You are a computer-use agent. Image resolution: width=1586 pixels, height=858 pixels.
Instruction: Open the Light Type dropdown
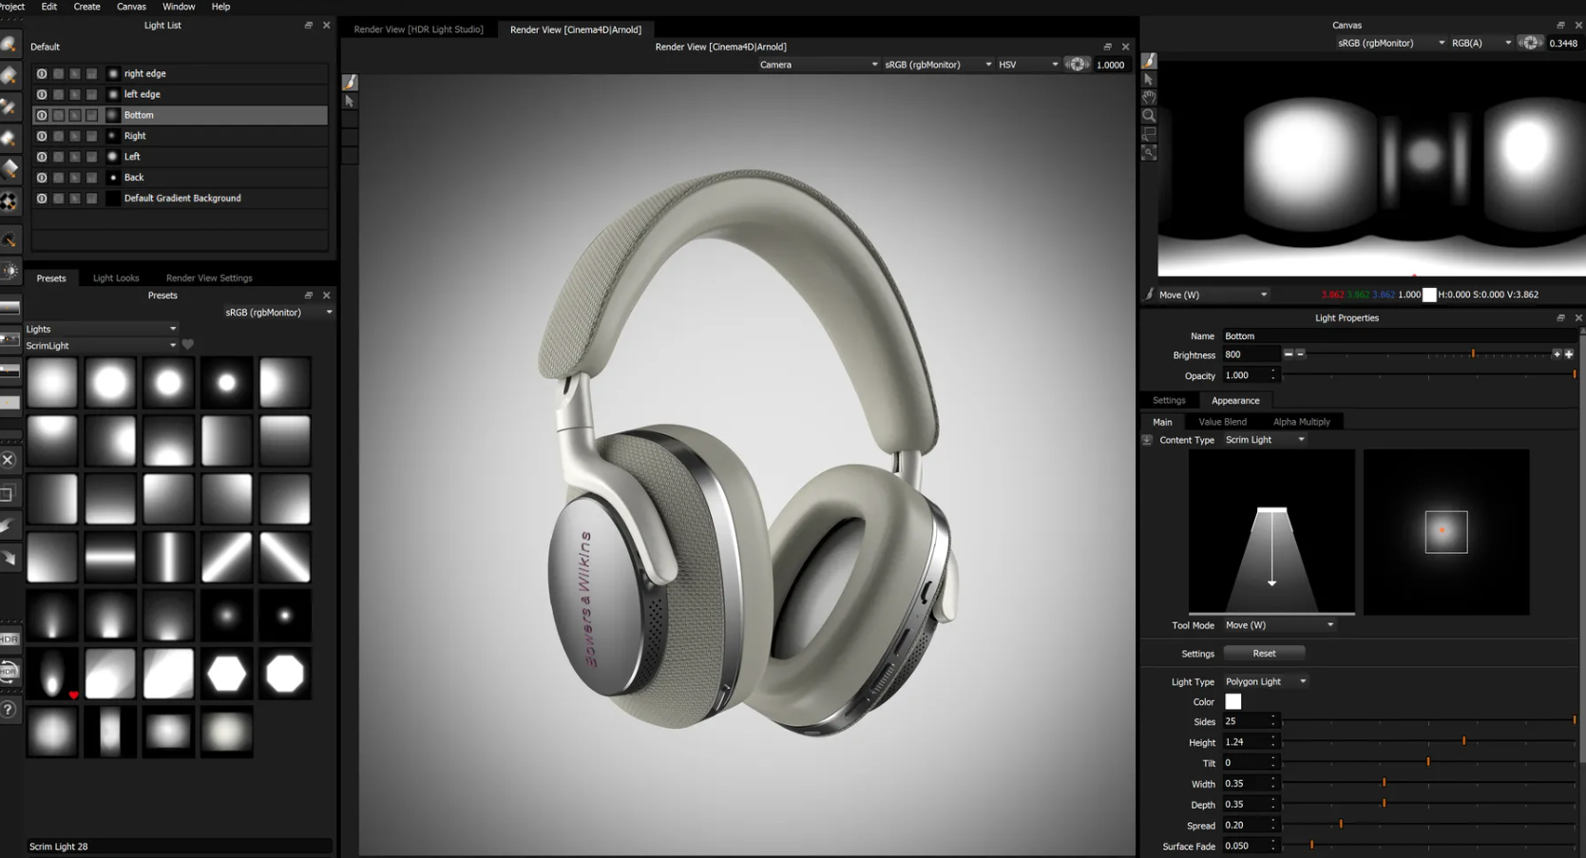(x=1265, y=681)
